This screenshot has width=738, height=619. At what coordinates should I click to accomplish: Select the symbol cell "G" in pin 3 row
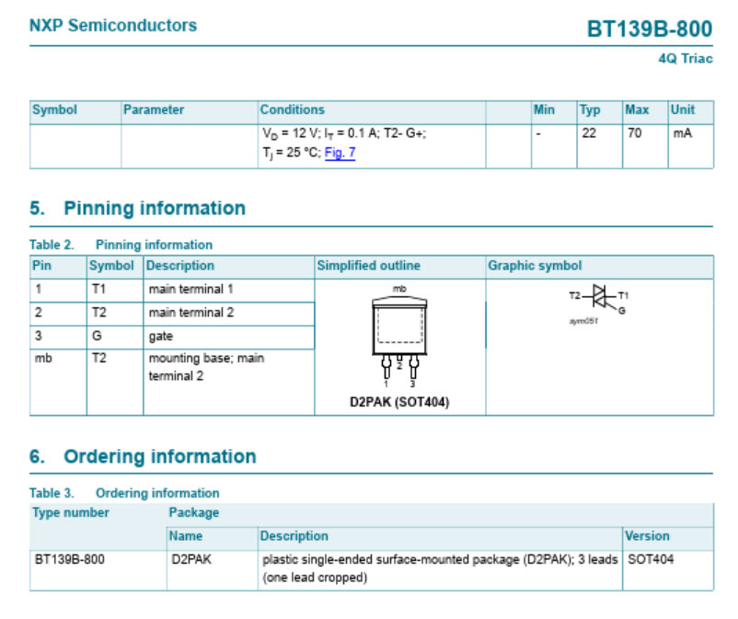(97, 336)
